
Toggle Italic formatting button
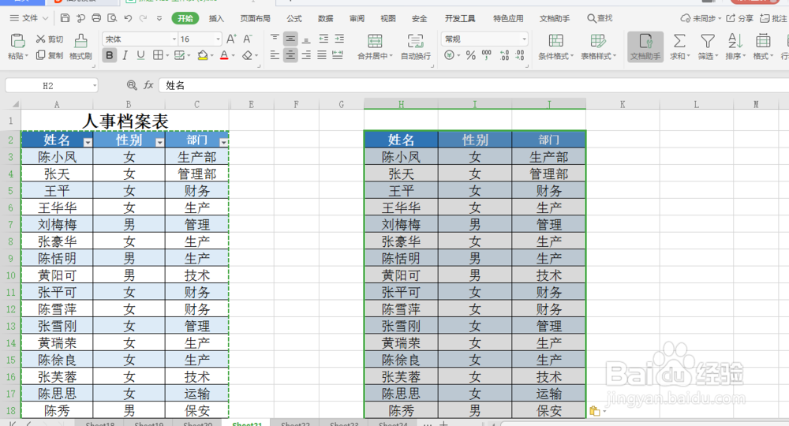pyautogui.click(x=125, y=54)
